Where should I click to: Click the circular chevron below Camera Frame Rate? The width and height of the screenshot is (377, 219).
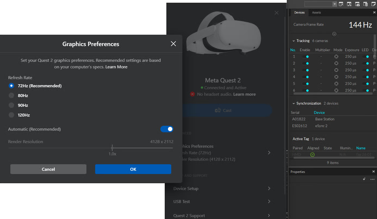pyautogui.click(x=334, y=34)
